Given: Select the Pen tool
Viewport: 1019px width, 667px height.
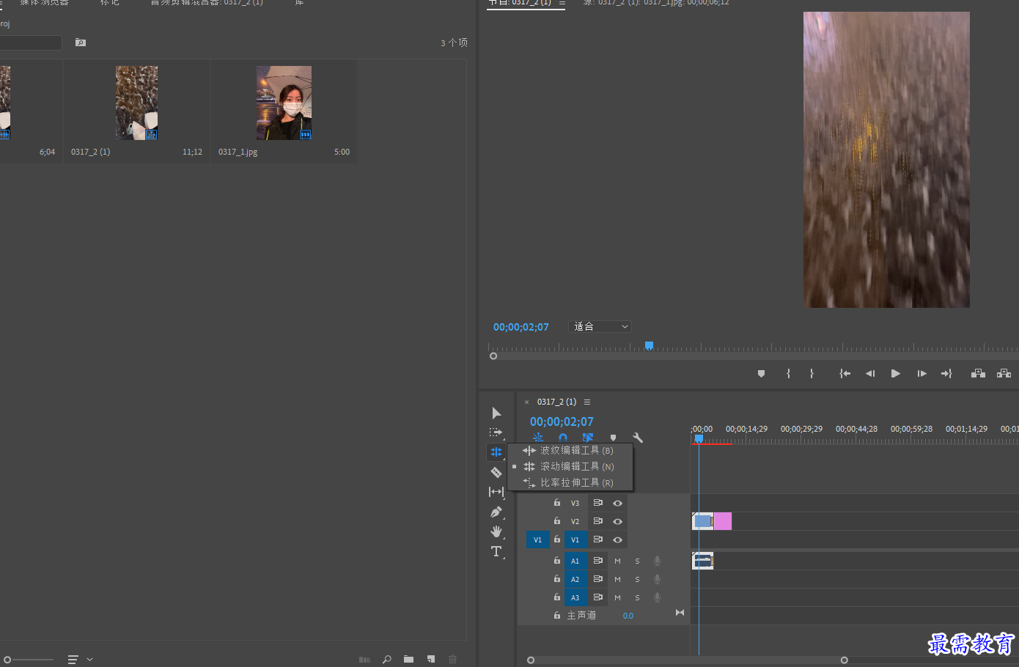Looking at the screenshot, I should coord(496,512).
